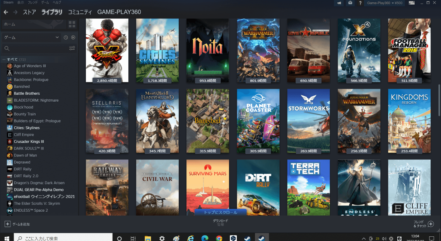Open notifications via the mail envelope icon

[351, 3]
